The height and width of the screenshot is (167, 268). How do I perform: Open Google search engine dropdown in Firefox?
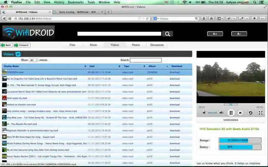point(156,18)
